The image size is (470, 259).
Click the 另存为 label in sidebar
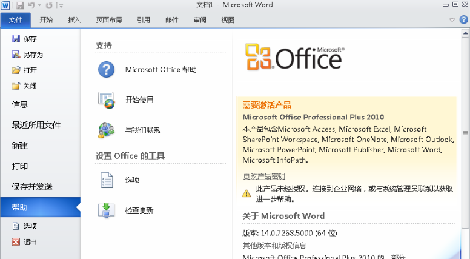(33, 55)
